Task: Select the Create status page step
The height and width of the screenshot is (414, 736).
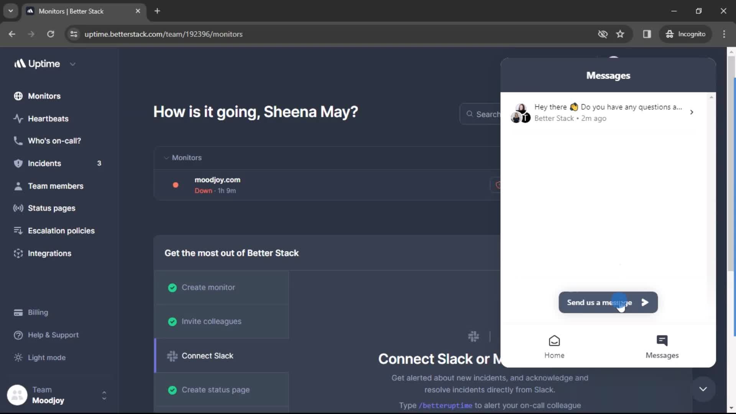Action: coord(222,390)
